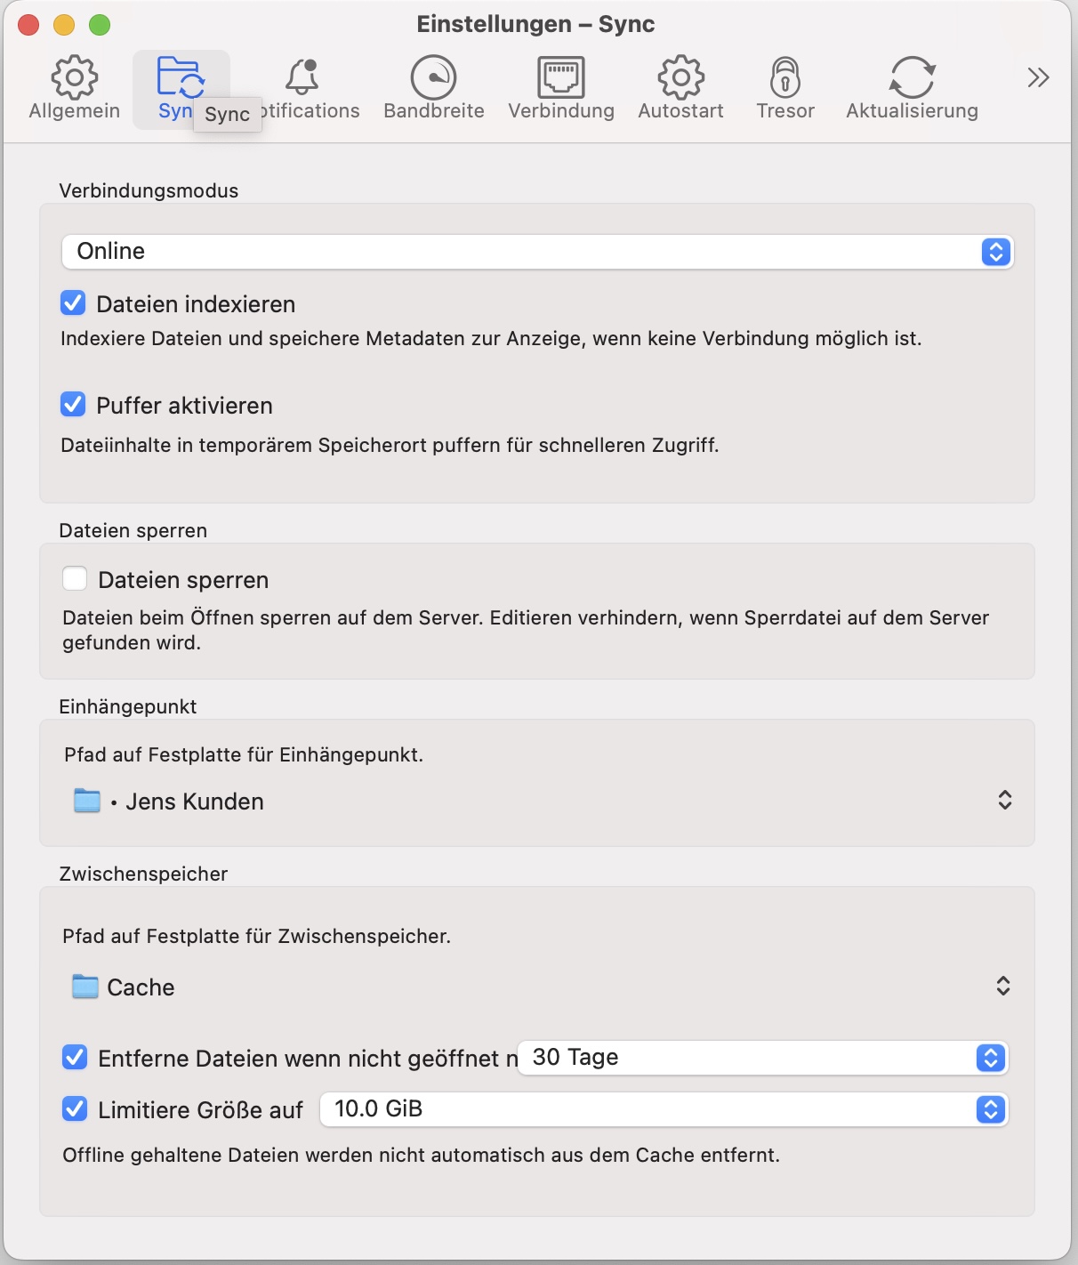Switch to the Aktualisierung tab label
The height and width of the screenshot is (1265, 1078).
(x=912, y=111)
